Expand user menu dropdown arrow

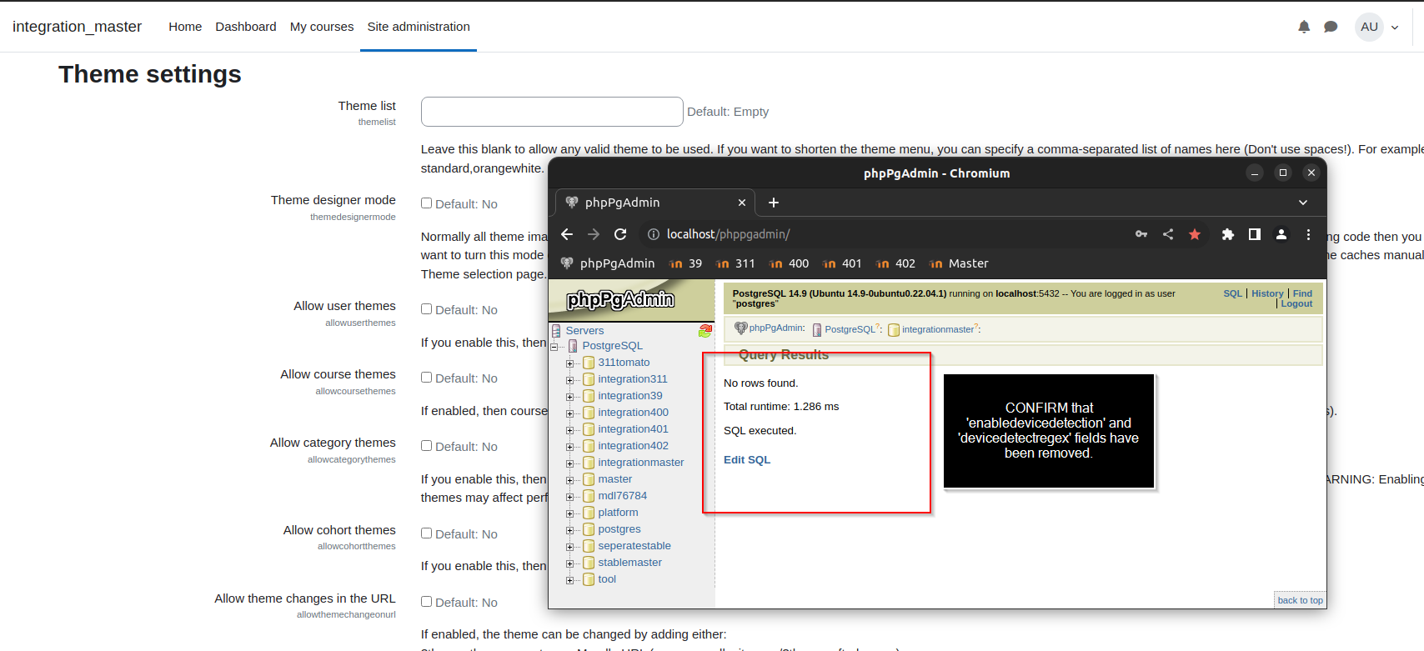[x=1395, y=28]
